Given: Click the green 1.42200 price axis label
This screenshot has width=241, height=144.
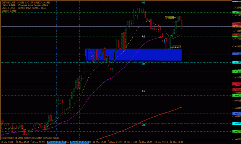Looking at the screenshot, I should [236, 12].
